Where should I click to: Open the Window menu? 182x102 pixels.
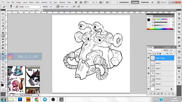point(62,2)
